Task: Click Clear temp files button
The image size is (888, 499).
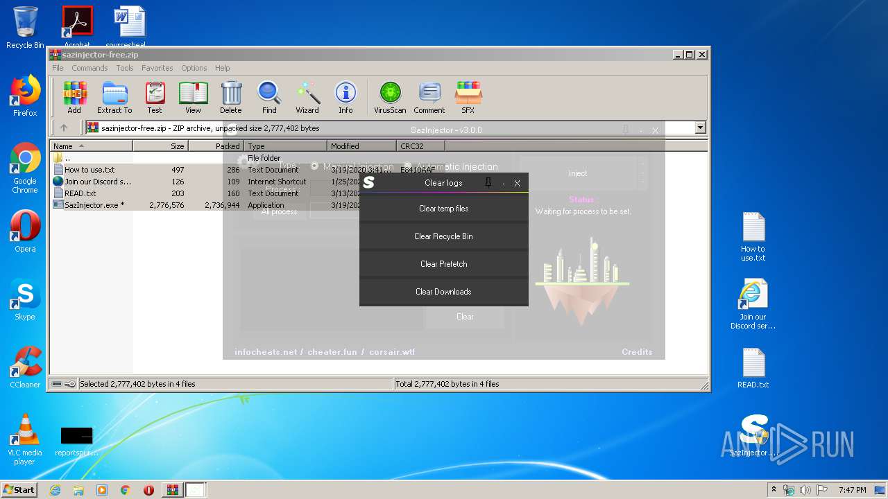Action: click(x=444, y=209)
